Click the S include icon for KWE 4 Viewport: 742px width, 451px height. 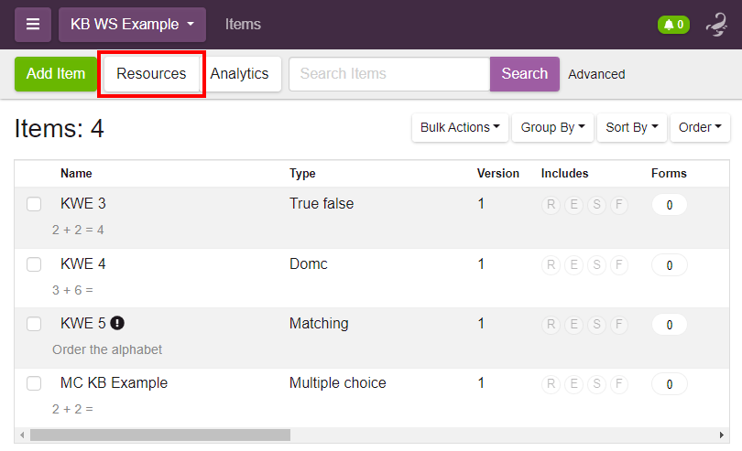pos(596,264)
